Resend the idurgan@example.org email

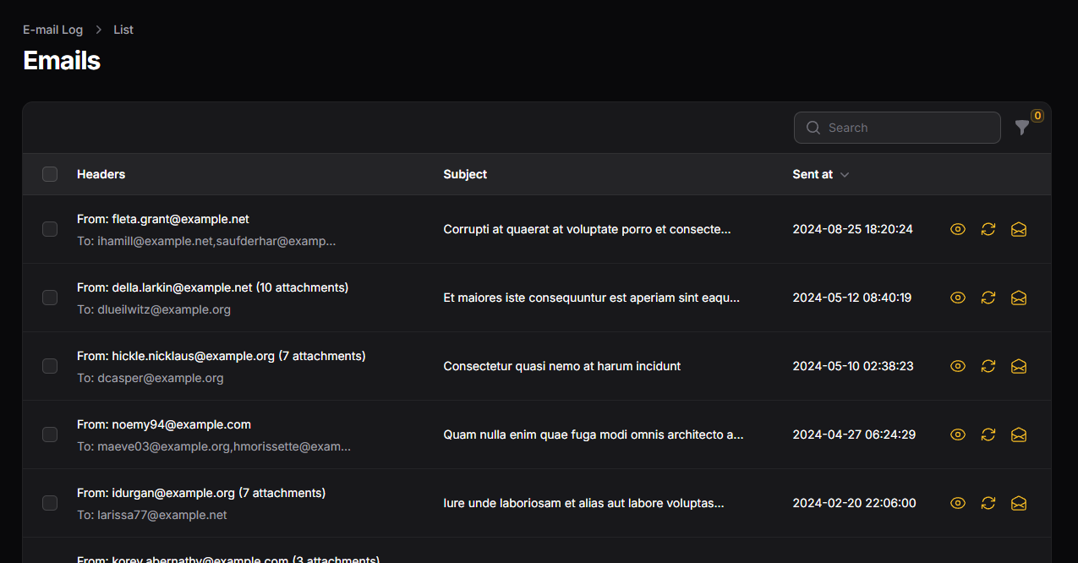[x=988, y=503]
